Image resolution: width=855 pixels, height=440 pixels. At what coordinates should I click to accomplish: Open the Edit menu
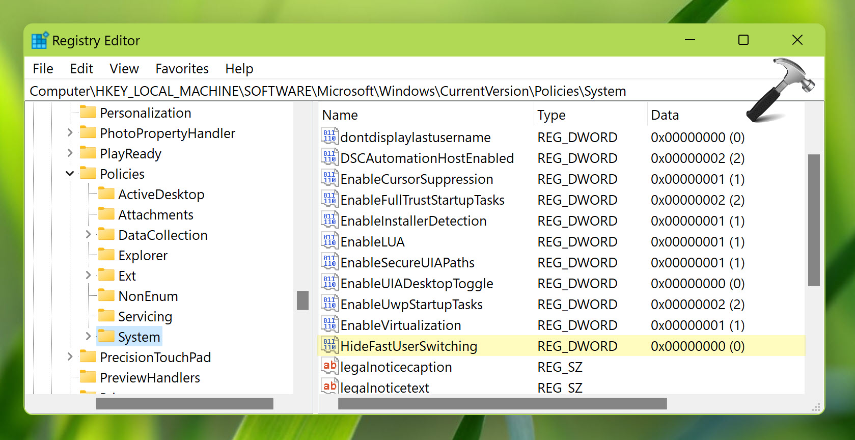(81, 69)
